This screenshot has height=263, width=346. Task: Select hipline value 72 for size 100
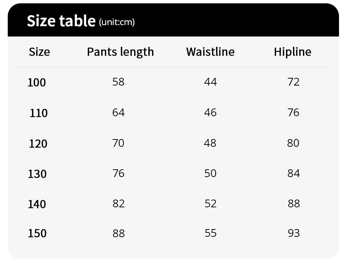click(293, 82)
